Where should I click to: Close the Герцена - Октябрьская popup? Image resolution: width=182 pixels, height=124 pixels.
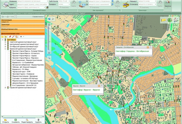click(151, 47)
